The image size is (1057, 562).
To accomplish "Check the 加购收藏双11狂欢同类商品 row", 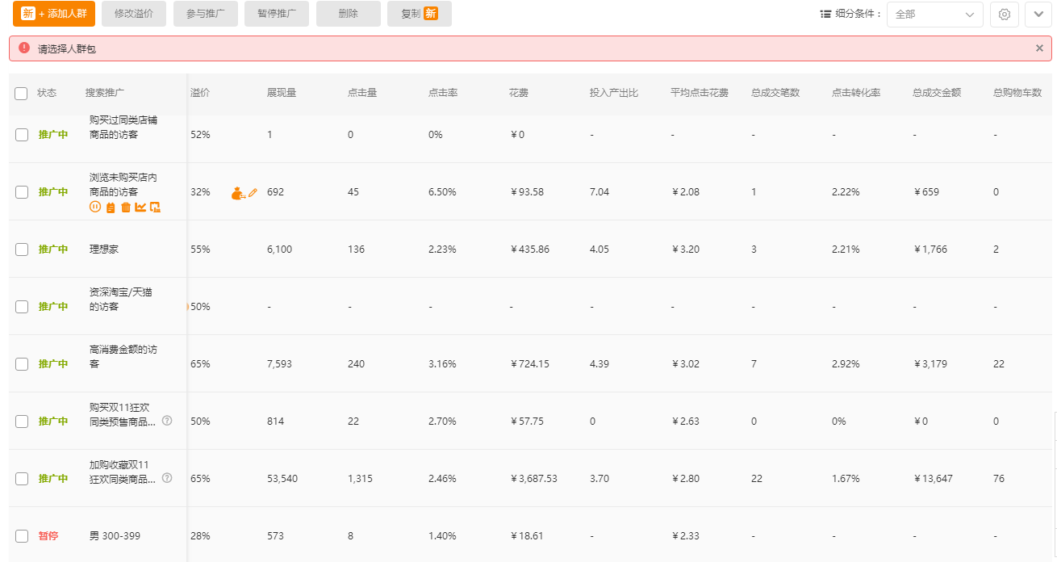I will coord(22,479).
